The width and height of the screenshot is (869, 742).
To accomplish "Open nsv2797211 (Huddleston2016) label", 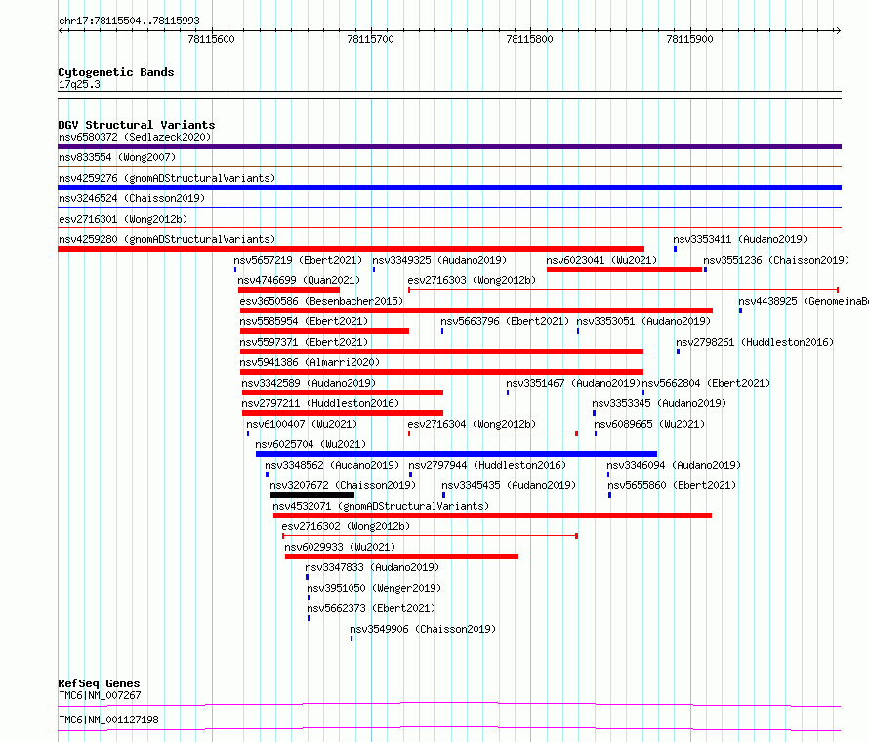I will pyautogui.click(x=320, y=403).
